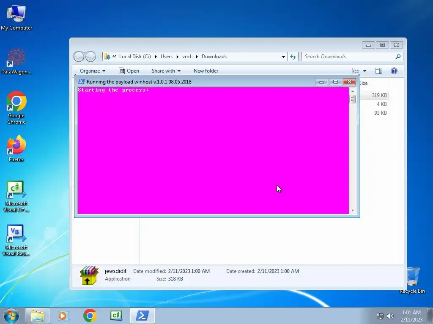The width and height of the screenshot is (433, 324).
Task: Click the network tray icon
Action: (380, 316)
